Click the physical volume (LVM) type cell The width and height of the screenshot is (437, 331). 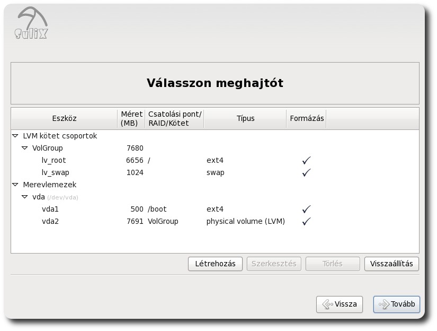246,221
